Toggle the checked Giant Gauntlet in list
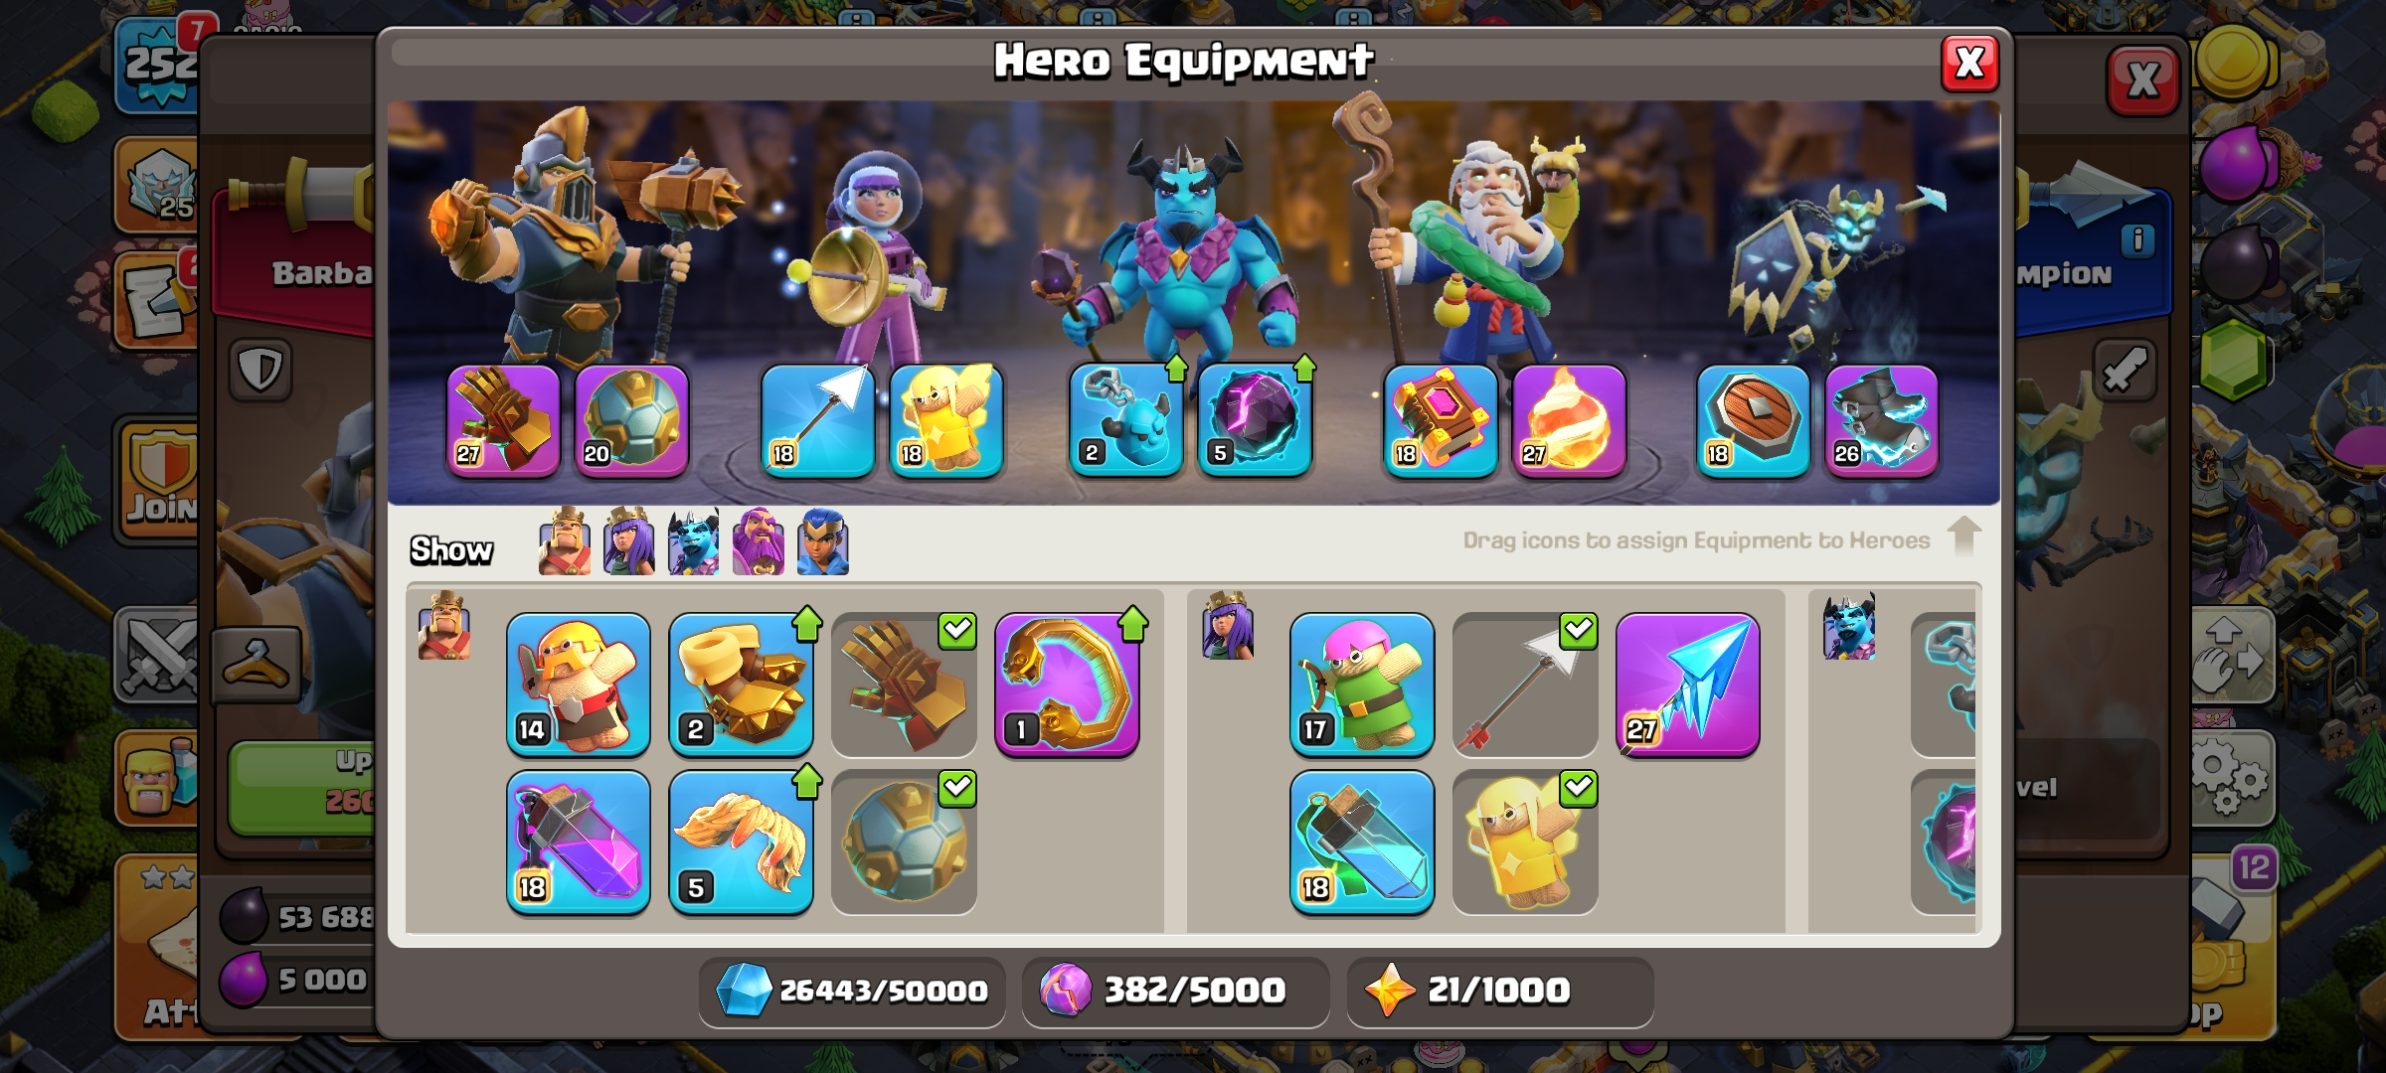 905,684
